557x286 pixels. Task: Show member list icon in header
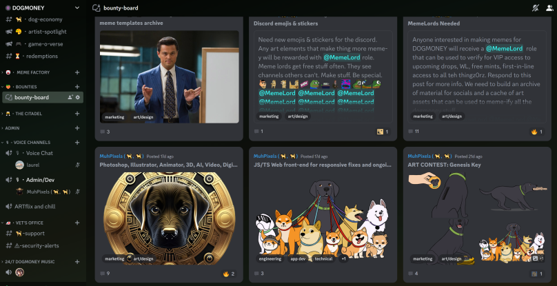click(x=549, y=8)
